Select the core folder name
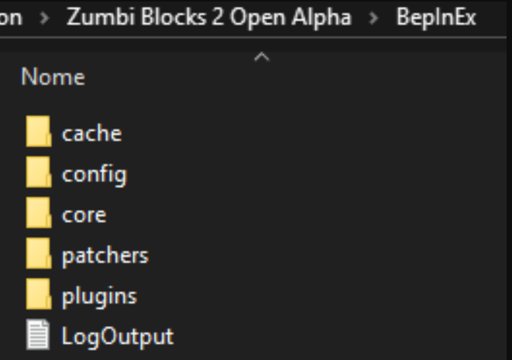 coord(84,214)
